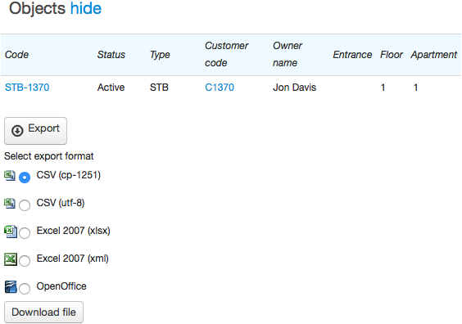Open object STB-1370 link
462x324 pixels.
click(x=27, y=88)
